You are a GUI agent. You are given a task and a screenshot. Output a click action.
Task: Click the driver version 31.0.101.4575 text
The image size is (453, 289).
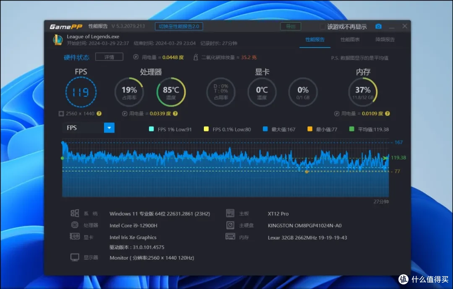(x=137, y=247)
